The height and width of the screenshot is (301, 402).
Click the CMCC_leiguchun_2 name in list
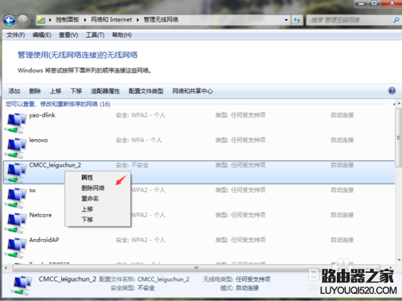(x=55, y=165)
